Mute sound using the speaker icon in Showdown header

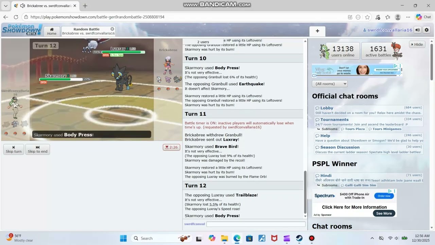tap(417, 30)
